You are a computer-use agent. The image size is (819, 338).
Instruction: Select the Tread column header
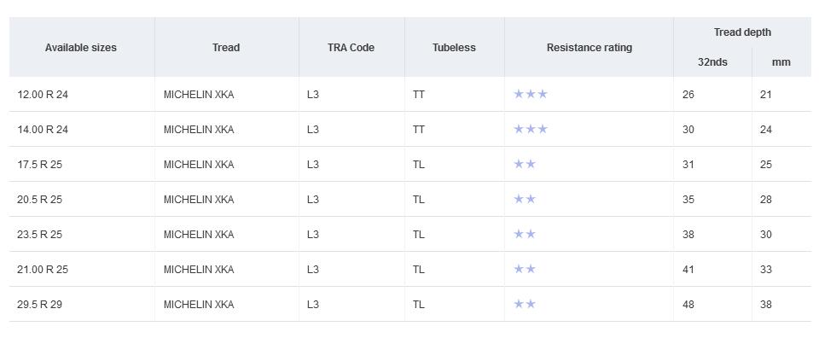(x=226, y=48)
